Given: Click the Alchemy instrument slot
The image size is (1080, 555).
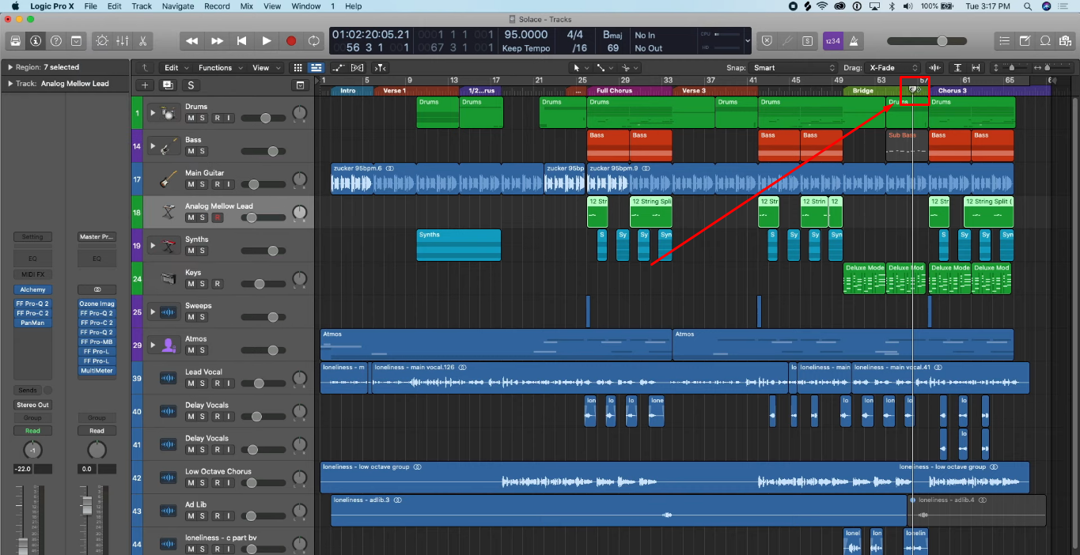Looking at the screenshot, I should (x=32, y=289).
